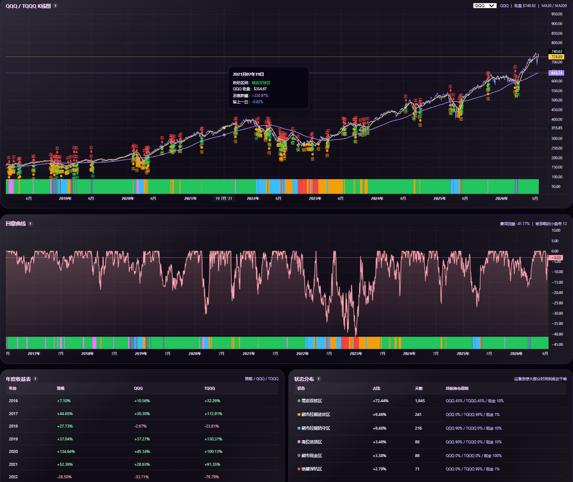The height and width of the screenshot is (482, 573).
Task: Click the 天数 column header
Action: 419,388
